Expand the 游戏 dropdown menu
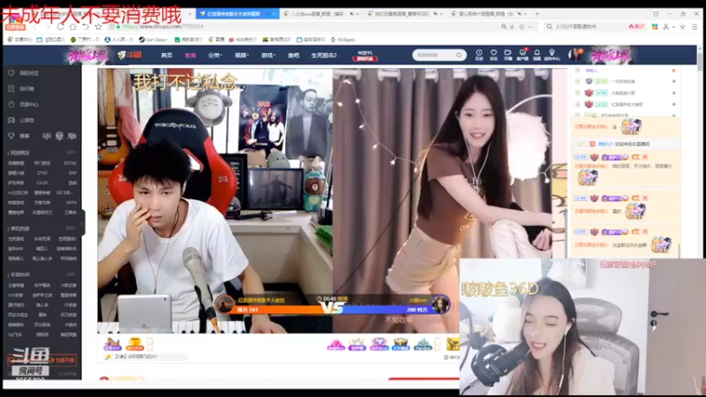706x397 pixels. coord(268,56)
